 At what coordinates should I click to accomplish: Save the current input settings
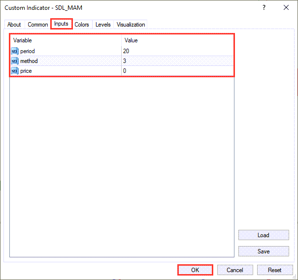click(x=264, y=251)
